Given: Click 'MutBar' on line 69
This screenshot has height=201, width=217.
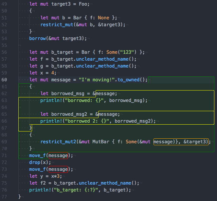Looking at the screenshot, I should pyautogui.click(x=101, y=142).
